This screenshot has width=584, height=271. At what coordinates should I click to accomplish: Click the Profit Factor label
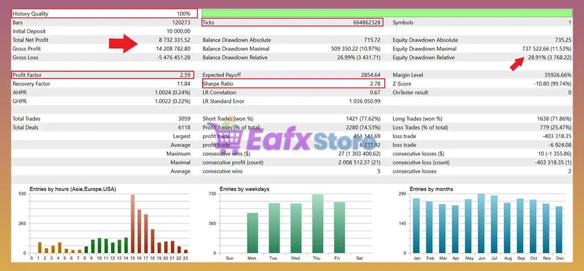tap(27, 75)
